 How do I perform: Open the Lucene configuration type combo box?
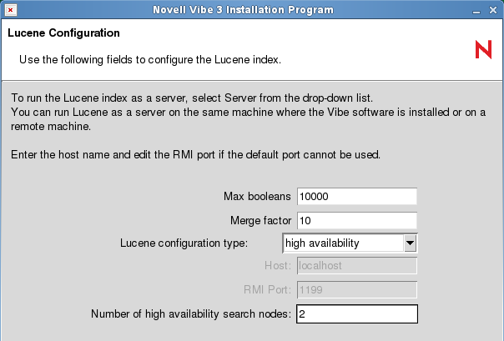(x=343, y=243)
